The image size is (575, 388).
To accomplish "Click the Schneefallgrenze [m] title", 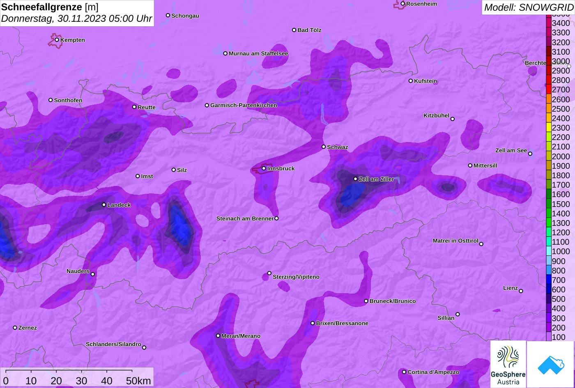I will coord(50,7).
